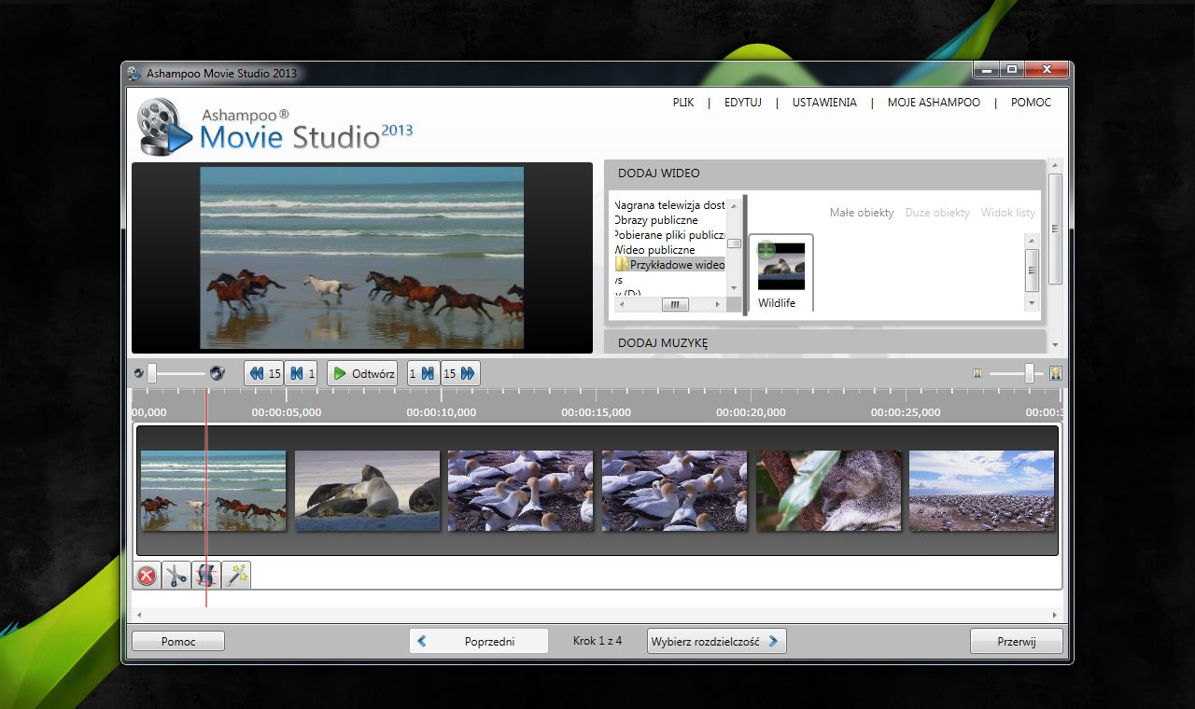Click the small zoom-out timeline icon
Screen dimensions: 1195x709
click(977, 373)
